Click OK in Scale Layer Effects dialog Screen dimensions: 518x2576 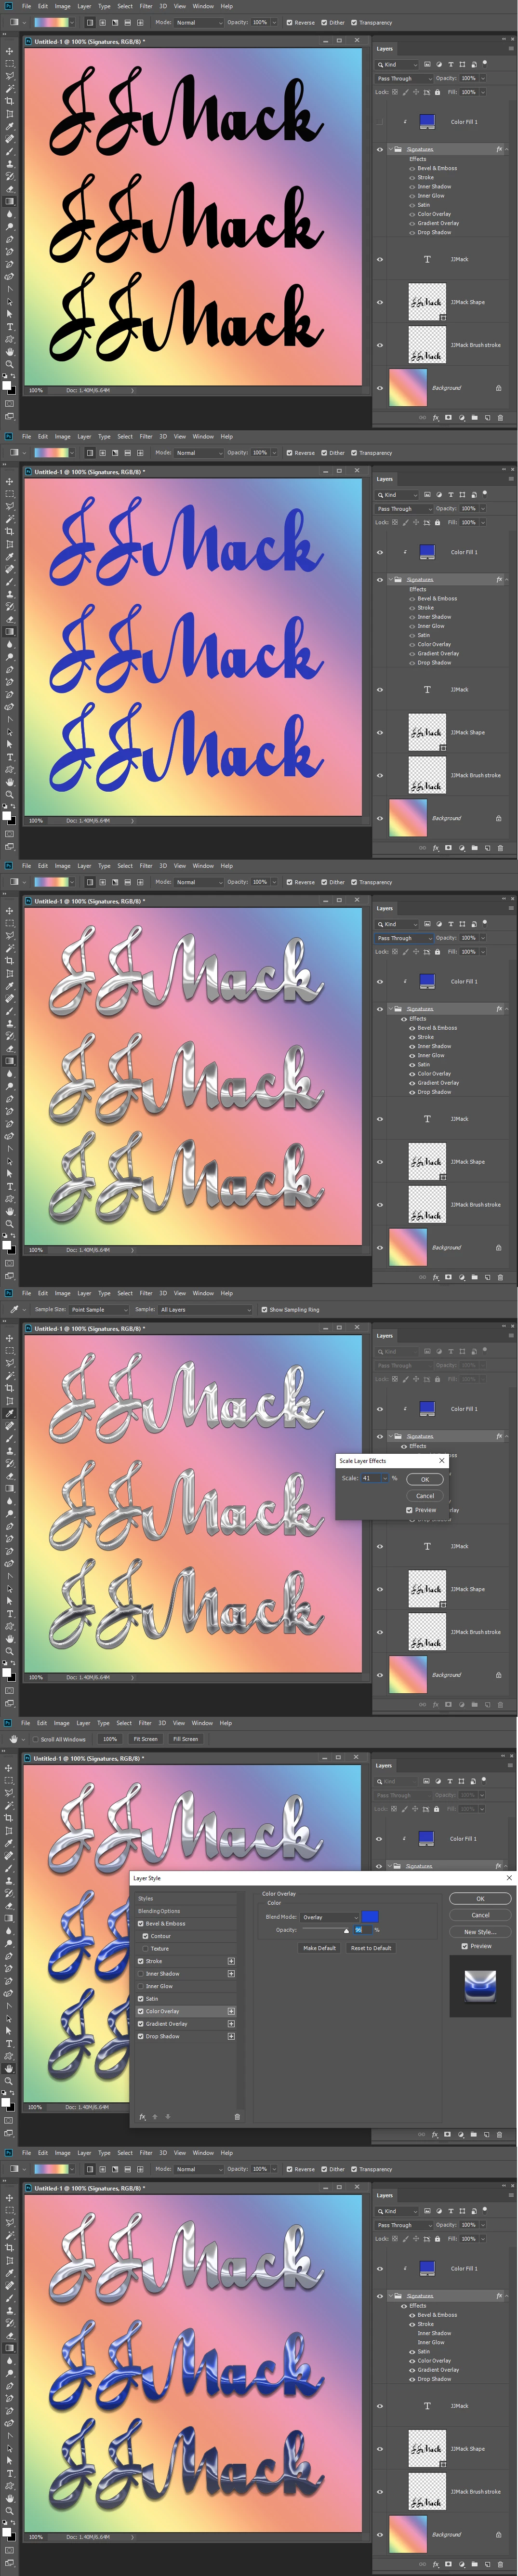tap(425, 1479)
